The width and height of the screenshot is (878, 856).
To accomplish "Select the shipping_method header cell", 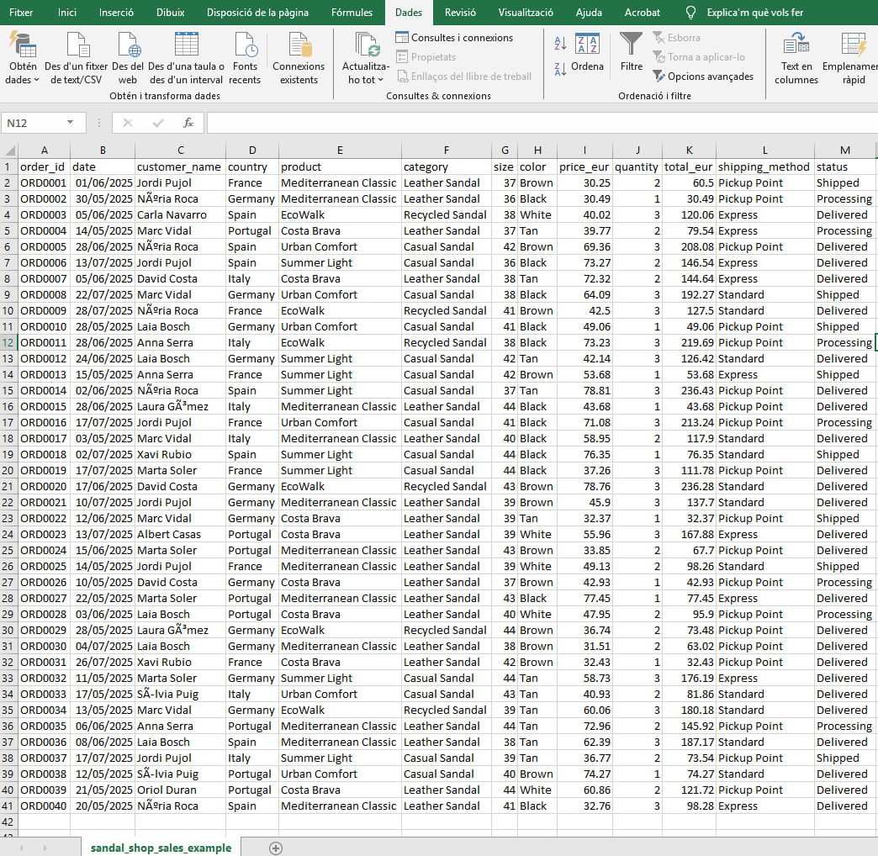I will pos(765,166).
